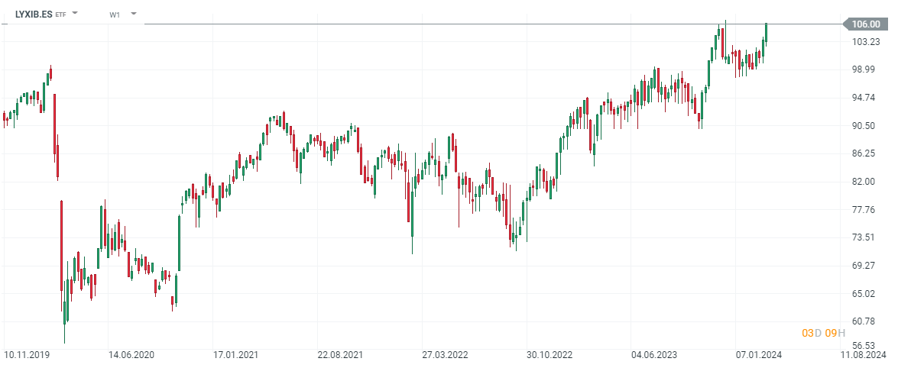The width and height of the screenshot is (898, 368).
Task: Select the 14.06.2020 date on time axis
Action: [x=131, y=355]
